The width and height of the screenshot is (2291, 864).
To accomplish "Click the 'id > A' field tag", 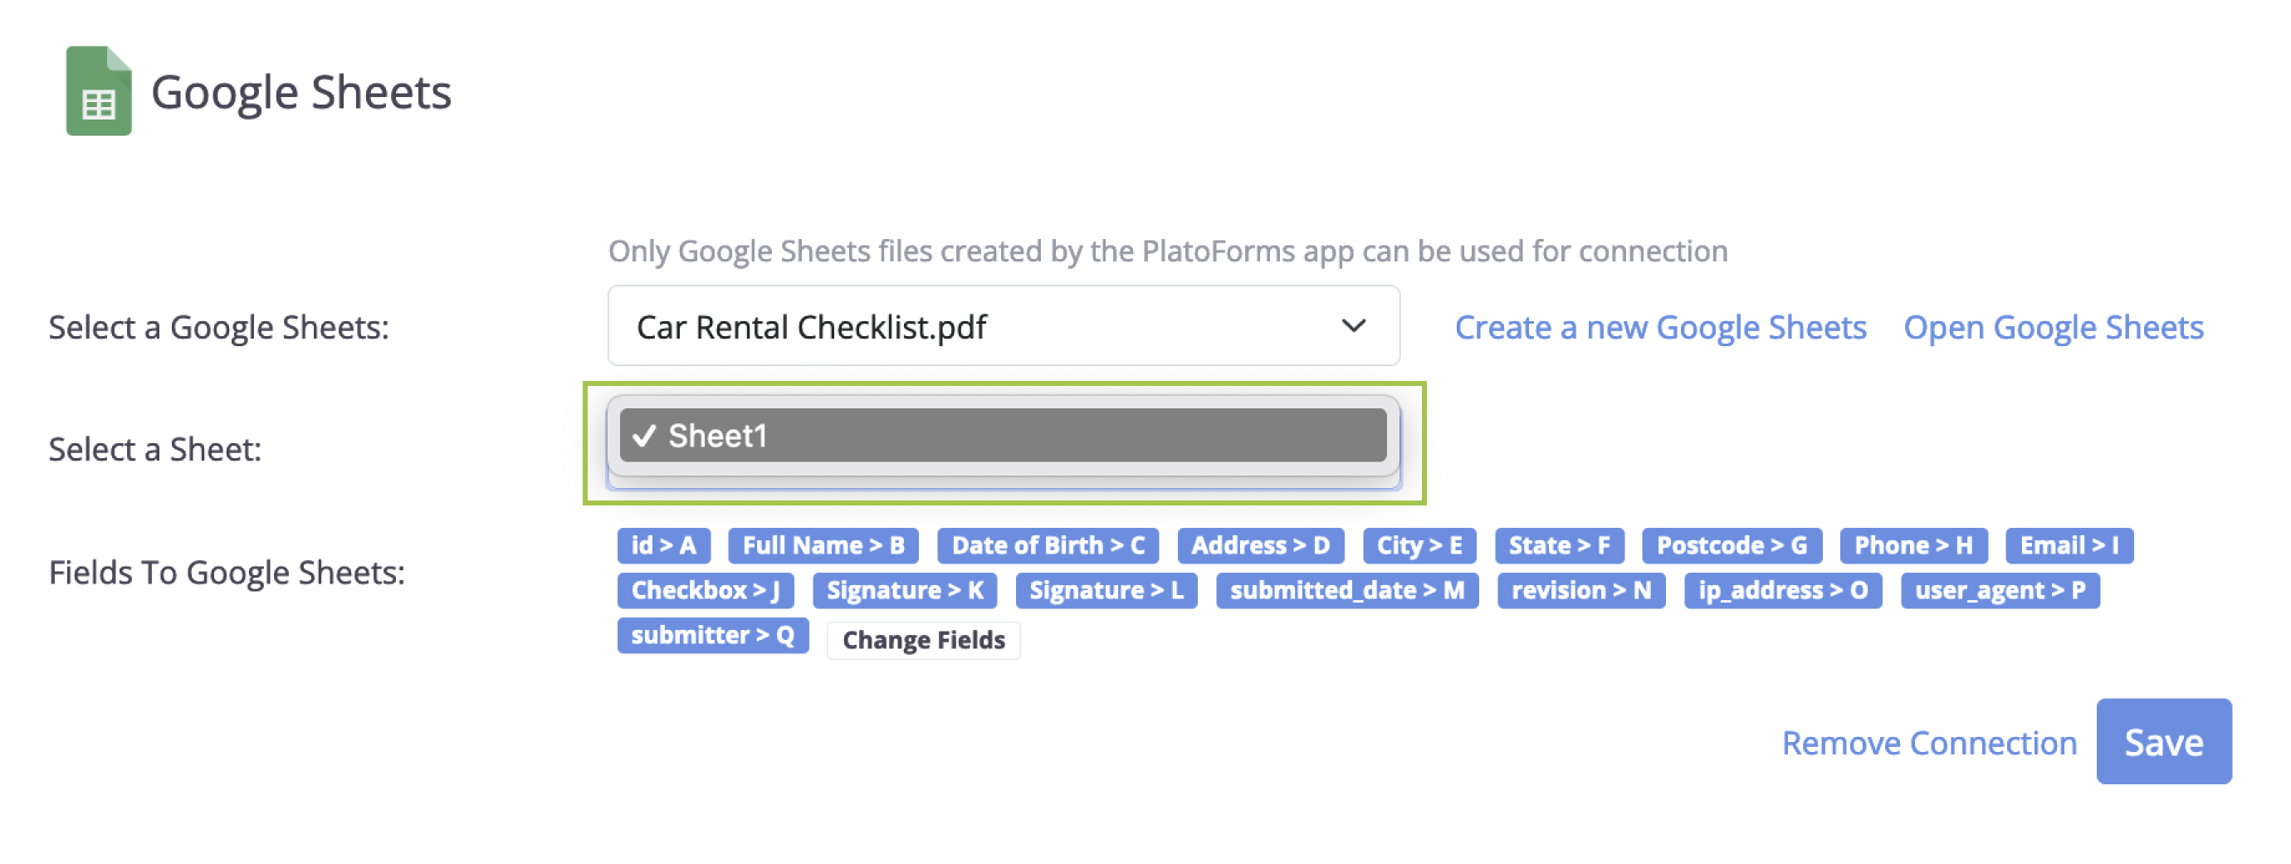I will point(663,546).
